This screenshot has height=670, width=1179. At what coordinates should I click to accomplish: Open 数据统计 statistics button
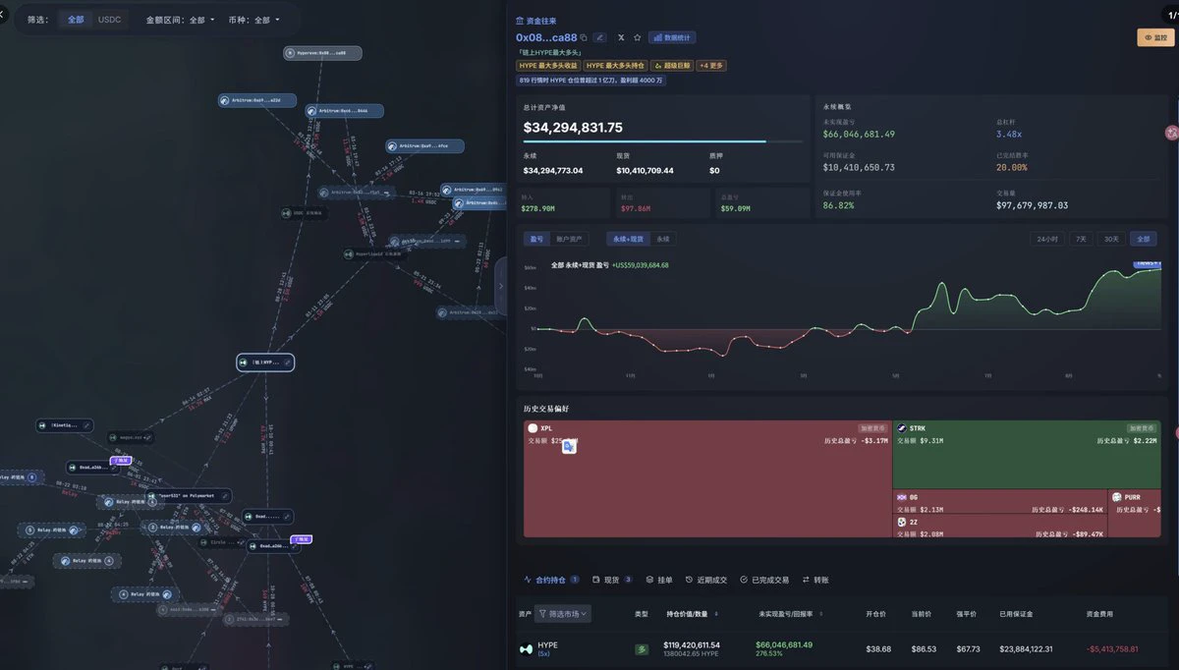coord(672,37)
